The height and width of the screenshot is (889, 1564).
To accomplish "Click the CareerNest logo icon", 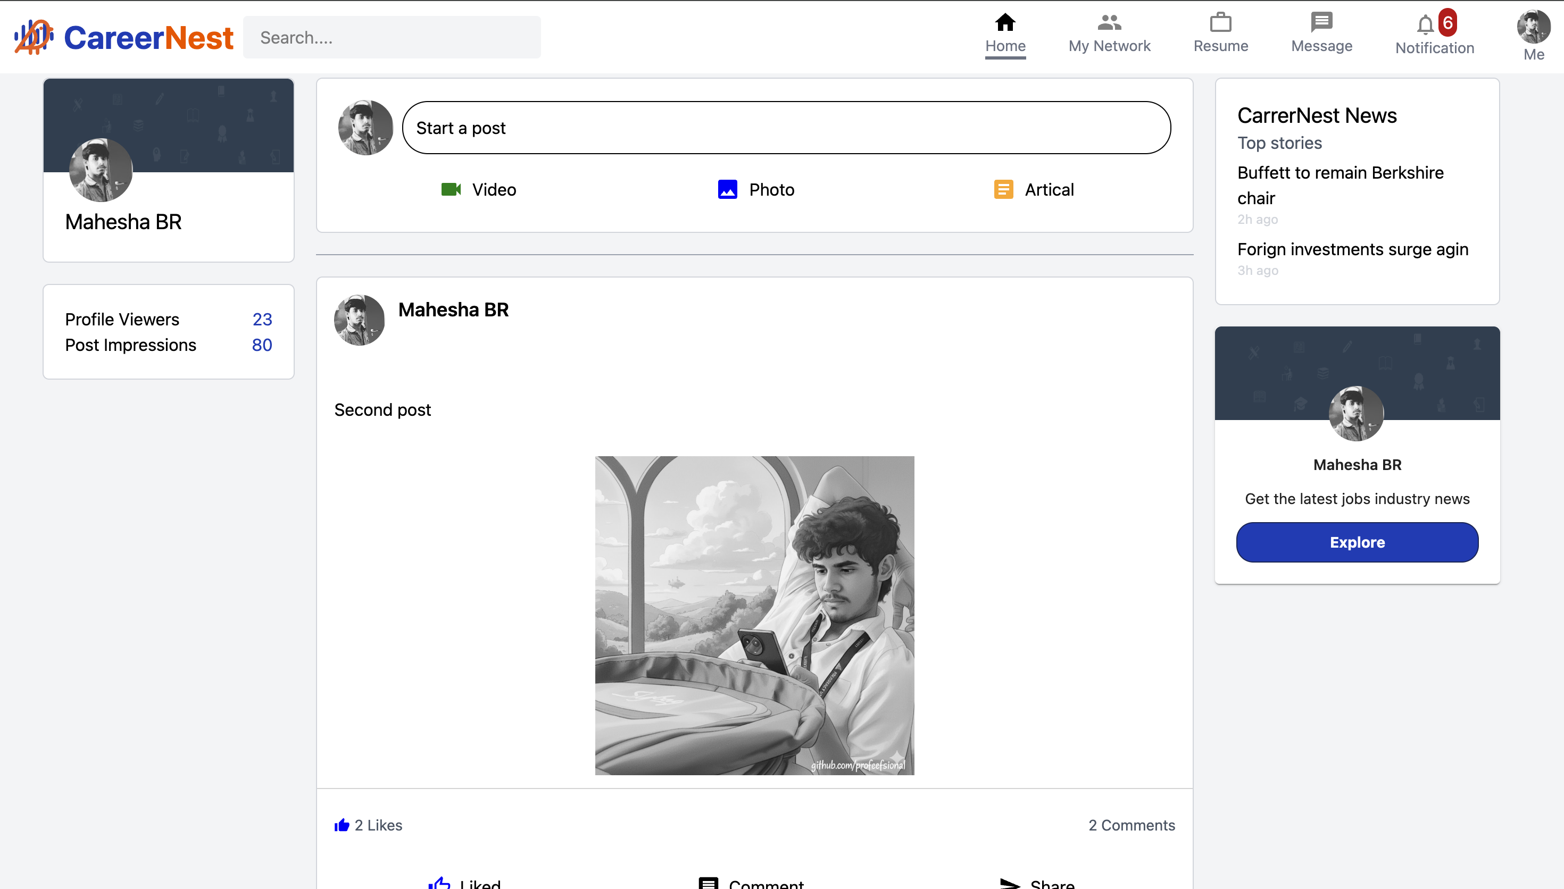I will click(34, 37).
